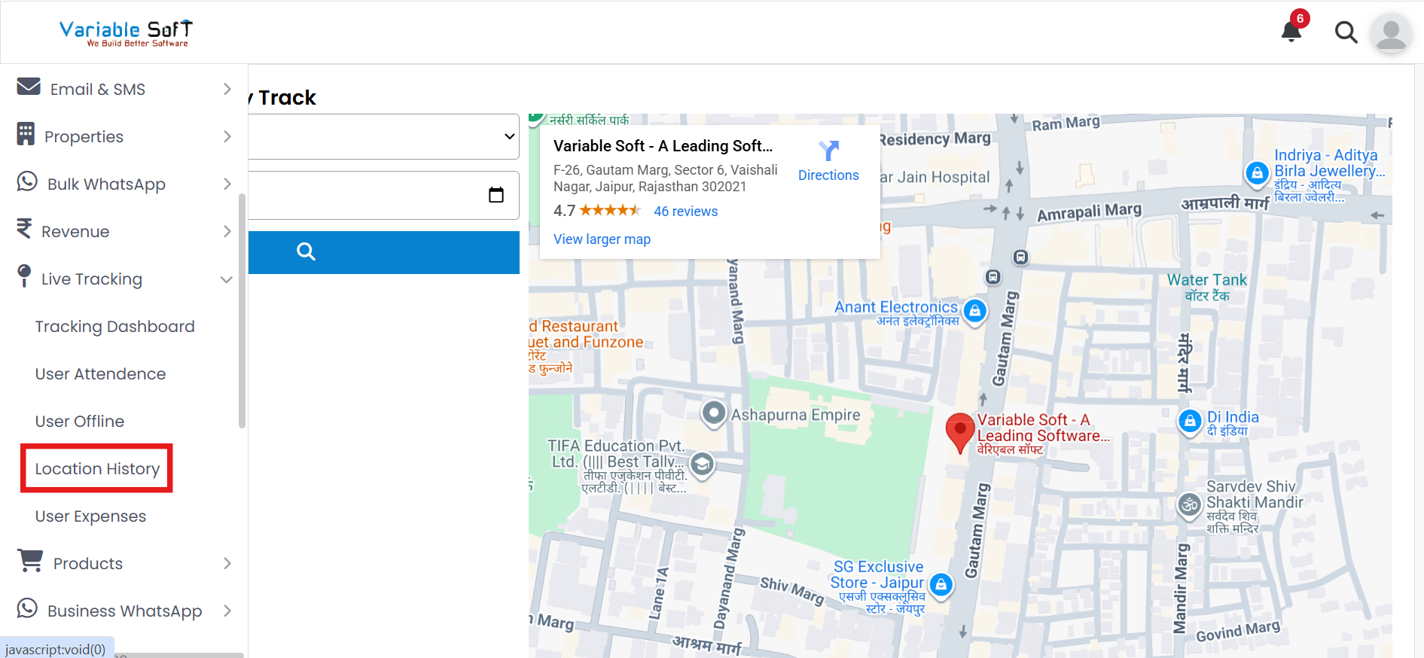
Task: Click the header search magnifier icon
Action: tap(1346, 32)
